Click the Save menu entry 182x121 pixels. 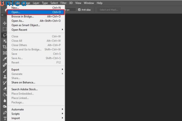click(x=36, y=54)
